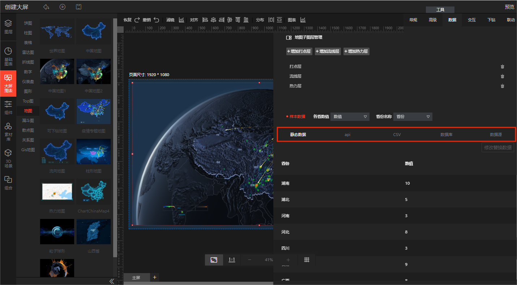The height and width of the screenshot is (285, 517).
Task: Delete the 热力层 layer via trash icon
Action: click(502, 86)
